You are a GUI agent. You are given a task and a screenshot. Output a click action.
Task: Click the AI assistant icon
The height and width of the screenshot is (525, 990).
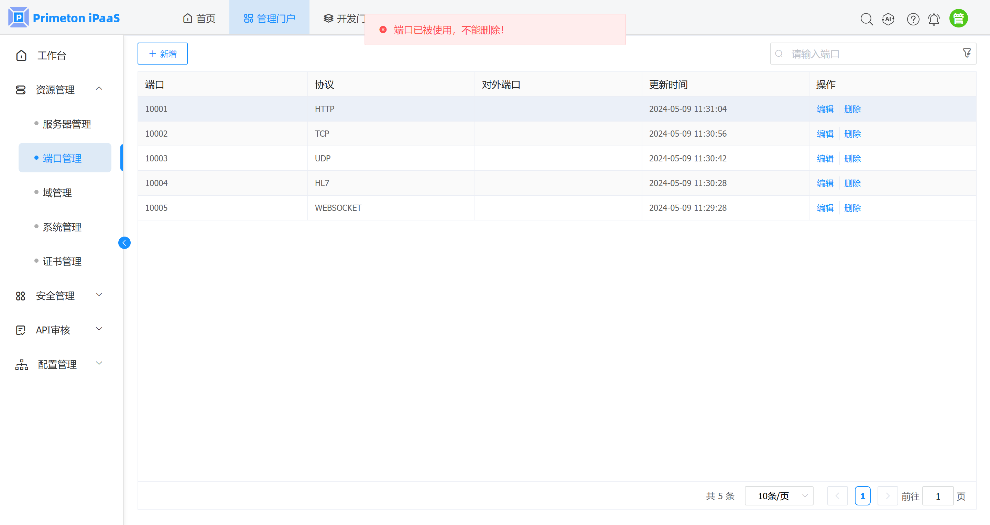click(x=888, y=19)
